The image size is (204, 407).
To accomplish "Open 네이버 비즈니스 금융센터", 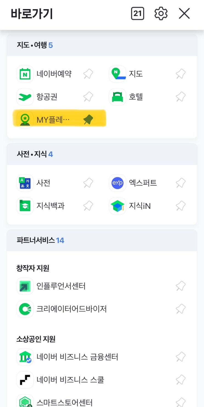I will pos(77,357).
